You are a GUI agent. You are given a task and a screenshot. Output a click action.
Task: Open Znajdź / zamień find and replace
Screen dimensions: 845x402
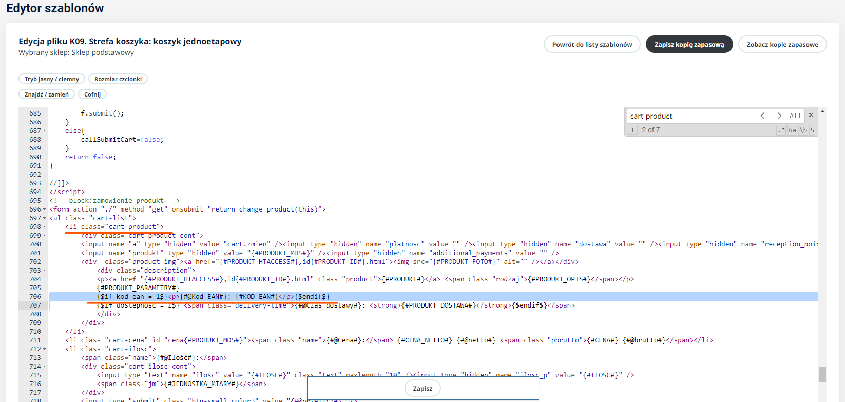[47, 94]
